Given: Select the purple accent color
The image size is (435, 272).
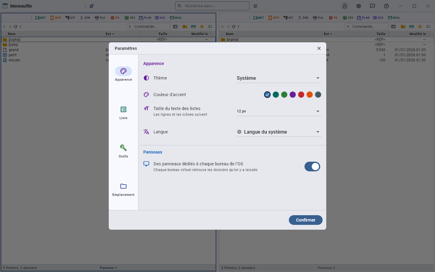Looking at the screenshot, I should (293, 95).
